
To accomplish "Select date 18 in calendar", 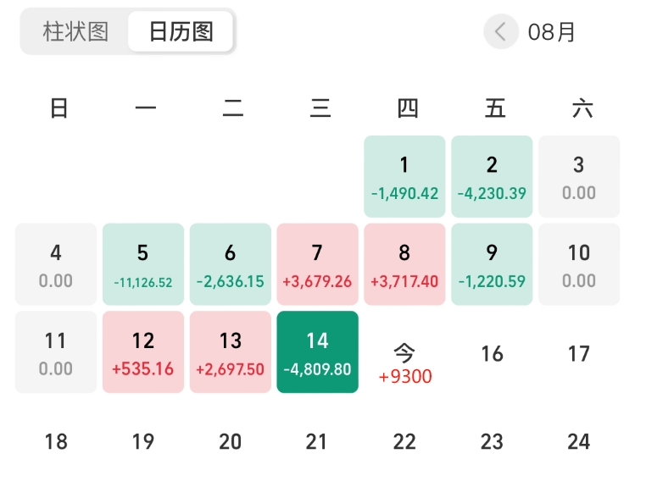I will pos(56,441).
